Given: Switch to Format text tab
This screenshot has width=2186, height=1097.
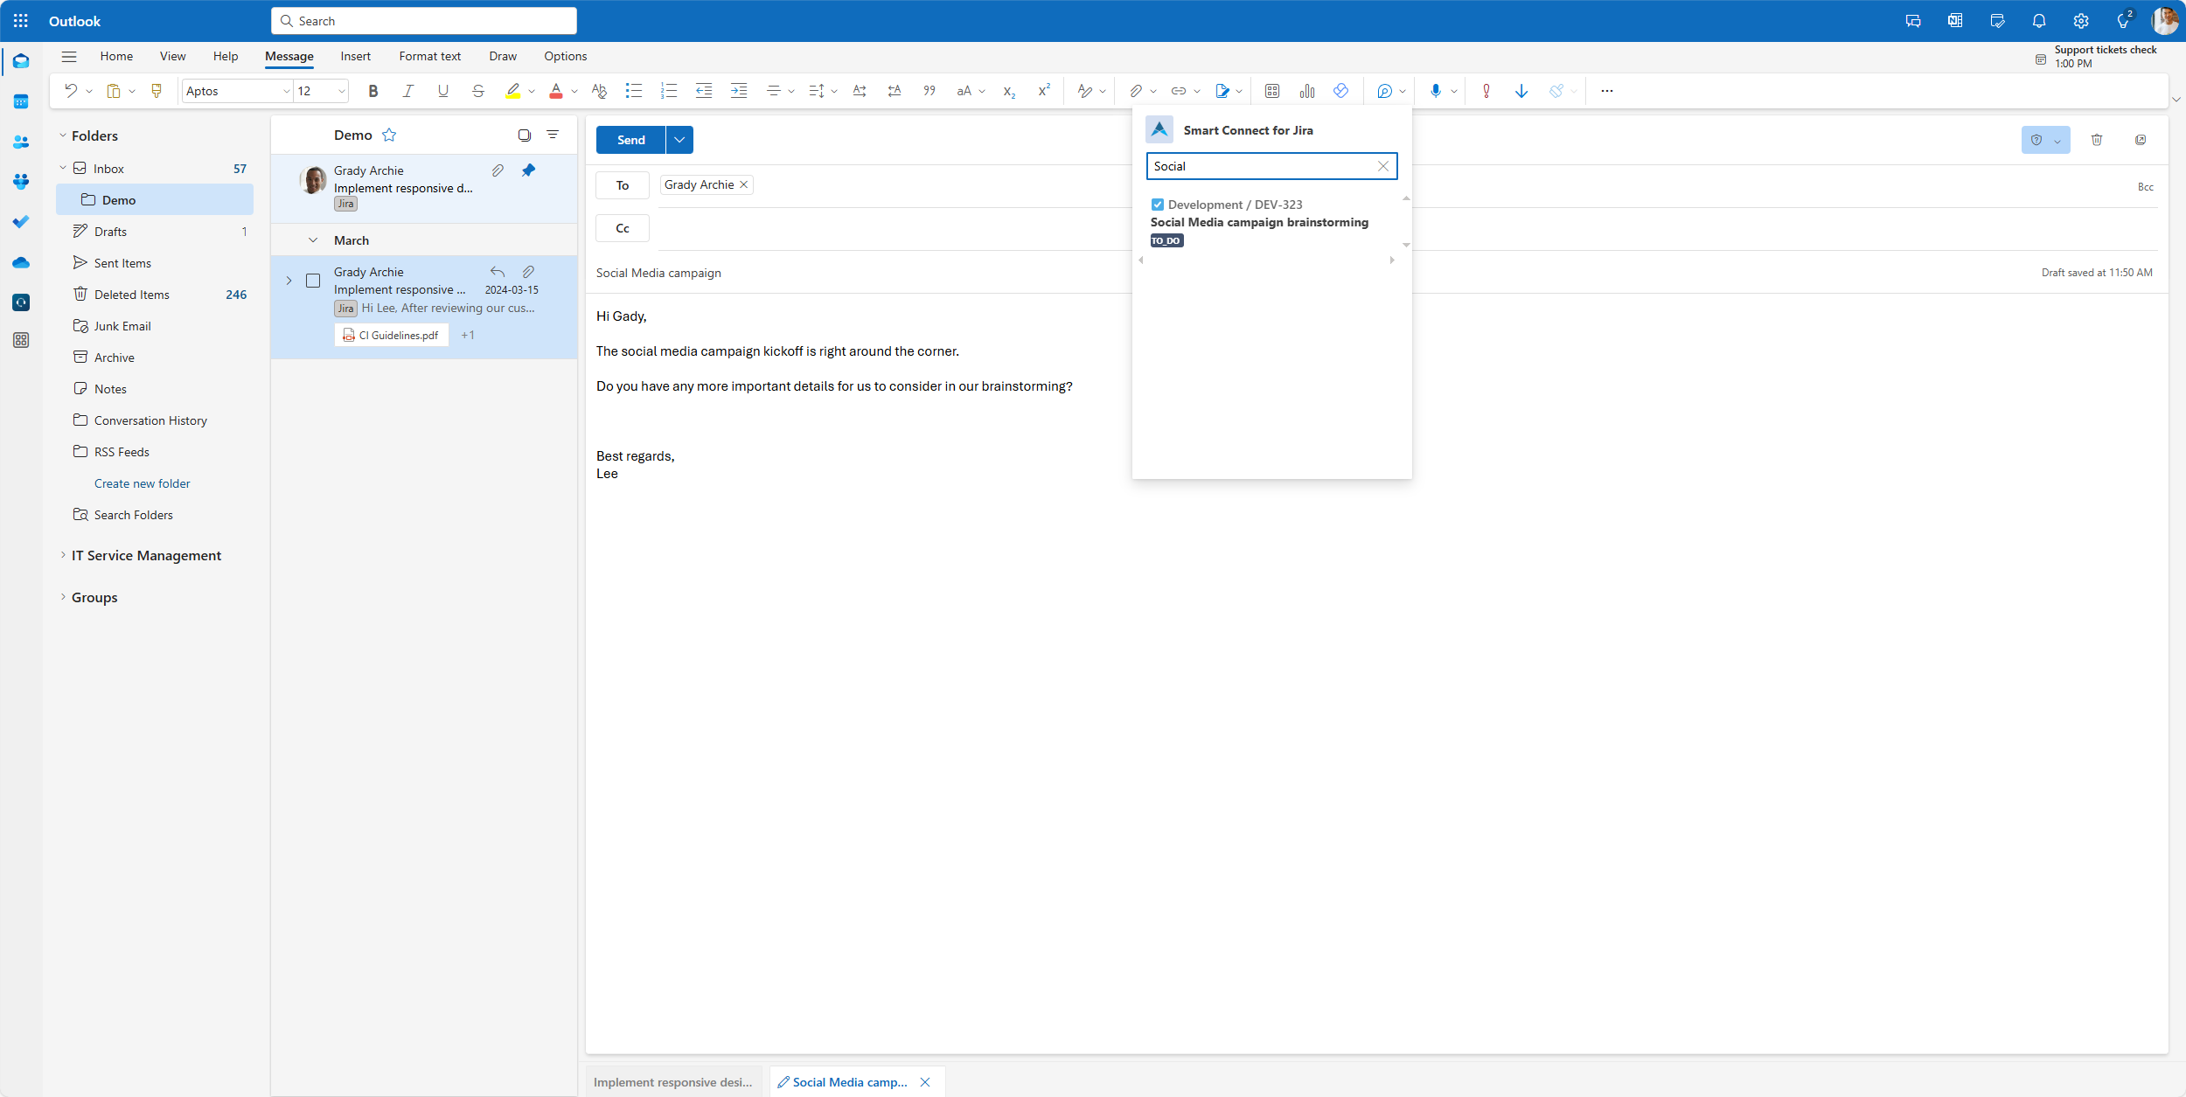Looking at the screenshot, I should point(429,56).
